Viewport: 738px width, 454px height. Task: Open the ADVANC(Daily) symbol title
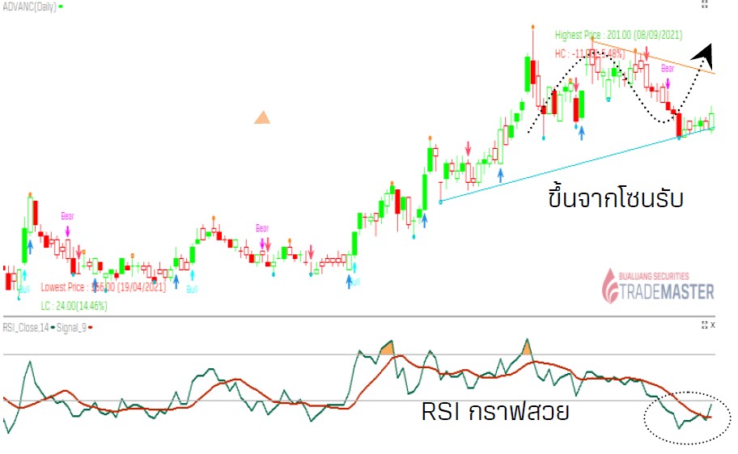tap(29, 6)
